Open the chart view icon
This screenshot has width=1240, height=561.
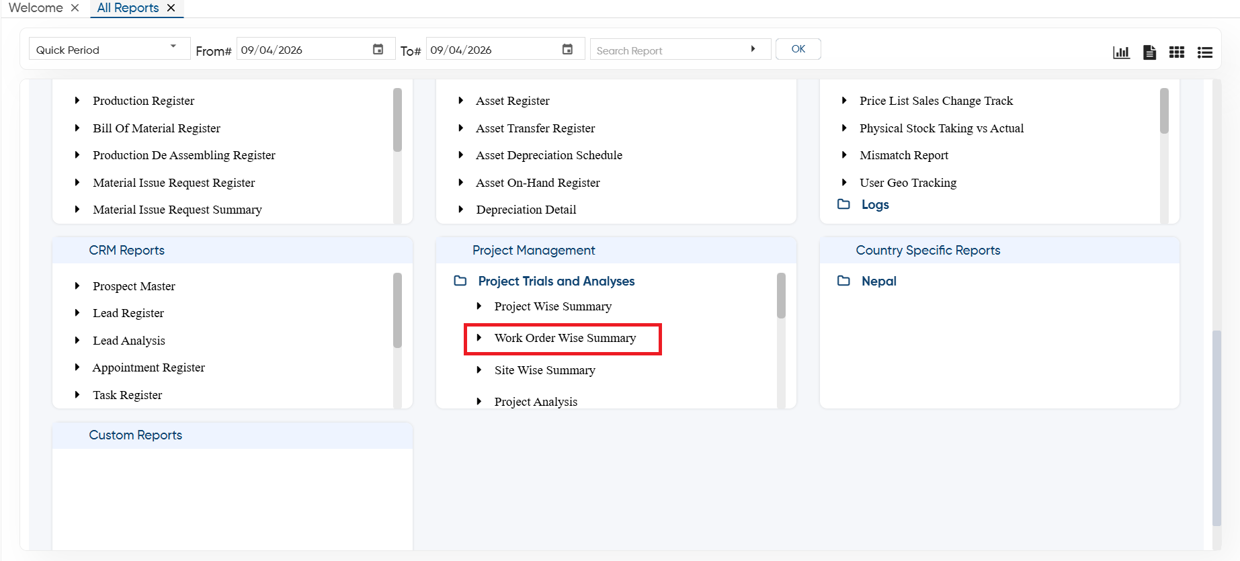coord(1121,52)
